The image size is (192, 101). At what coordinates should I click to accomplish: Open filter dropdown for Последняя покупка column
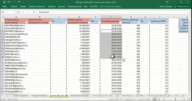point(121,23)
